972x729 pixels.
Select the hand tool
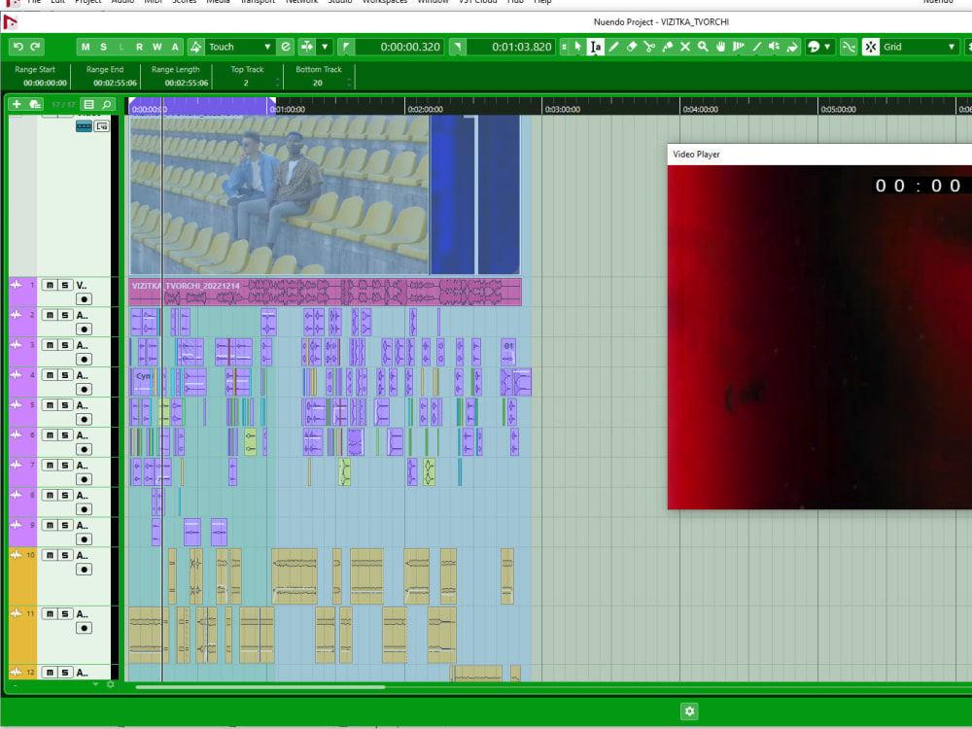(x=721, y=47)
